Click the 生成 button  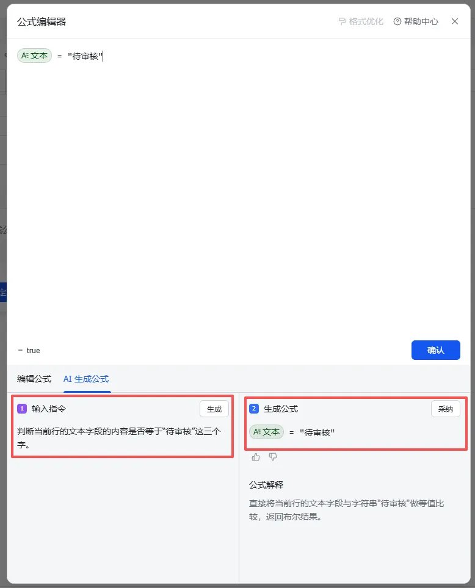214,409
